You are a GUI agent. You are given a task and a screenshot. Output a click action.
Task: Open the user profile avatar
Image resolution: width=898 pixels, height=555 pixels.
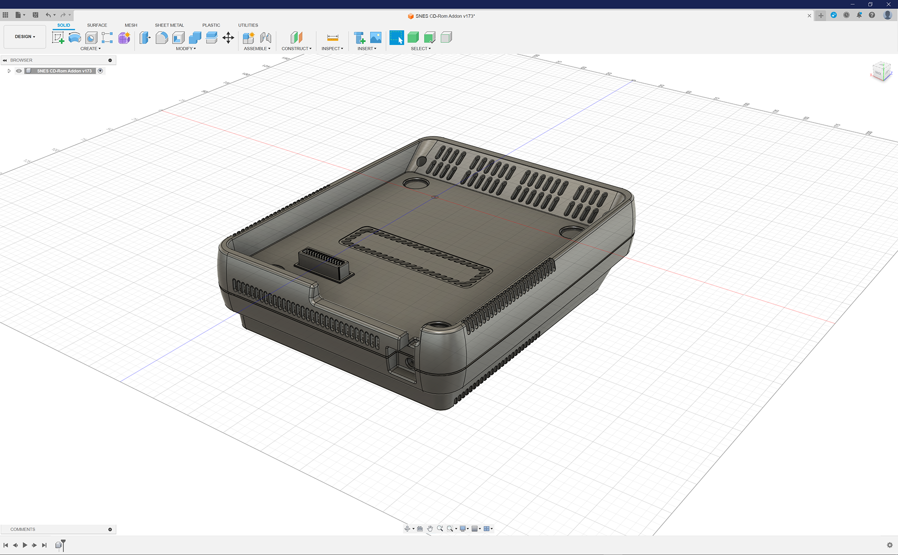[x=887, y=15]
